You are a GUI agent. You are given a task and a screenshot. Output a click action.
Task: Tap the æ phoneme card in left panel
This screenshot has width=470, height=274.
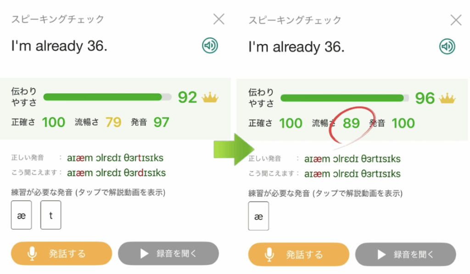pyautogui.click(x=21, y=214)
